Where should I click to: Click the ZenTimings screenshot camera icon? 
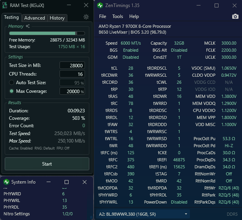pyautogui.click(x=235, y=16)
